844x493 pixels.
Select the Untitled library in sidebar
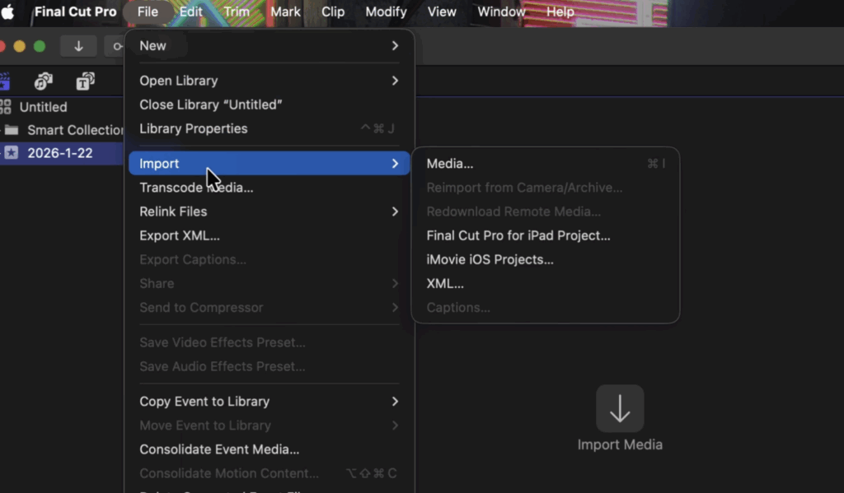point(43,107)
